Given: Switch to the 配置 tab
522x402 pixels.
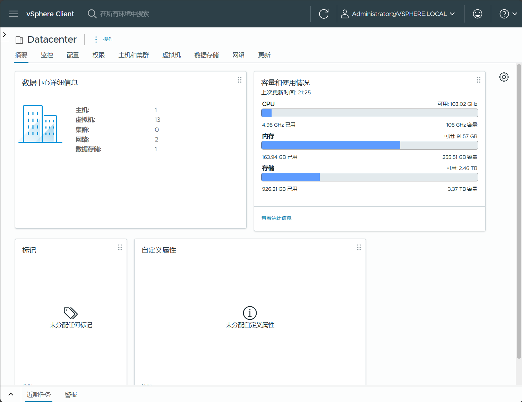Looking at the screenshot, I should pos(73,55).
